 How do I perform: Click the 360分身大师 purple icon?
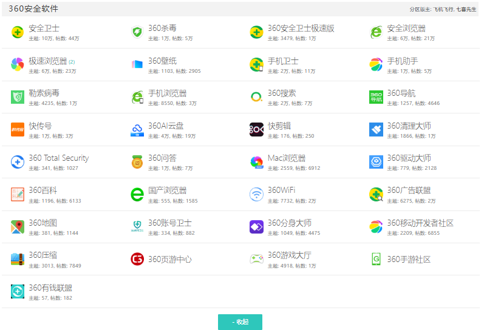click(256, 227)
